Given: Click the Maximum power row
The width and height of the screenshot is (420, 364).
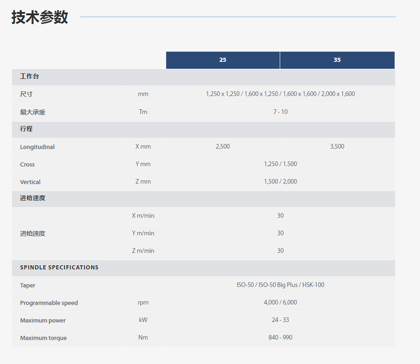Looking at the screenshot, I should [41, 320].
